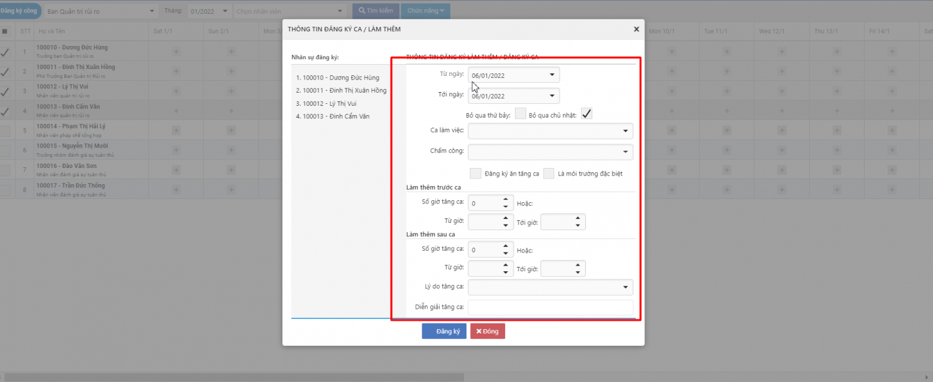Click plus icon for Dương Đức Hùng on Mon 10/1
Image resolution: width=933 pixels, height=382 pixels.
(x=671, y=52)
